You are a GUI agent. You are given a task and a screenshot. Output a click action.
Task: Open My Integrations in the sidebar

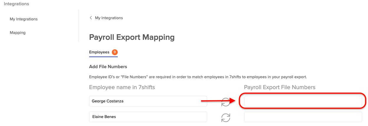click(24, 19)
